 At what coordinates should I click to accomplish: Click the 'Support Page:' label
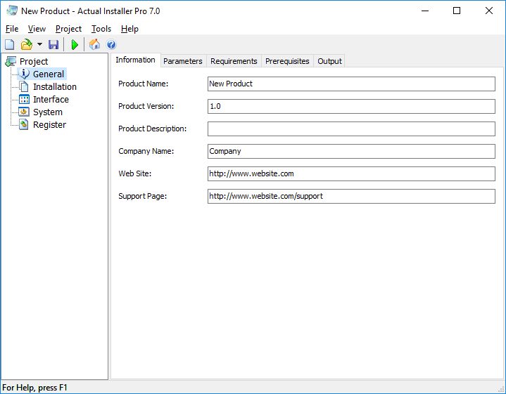pos(143,196)
